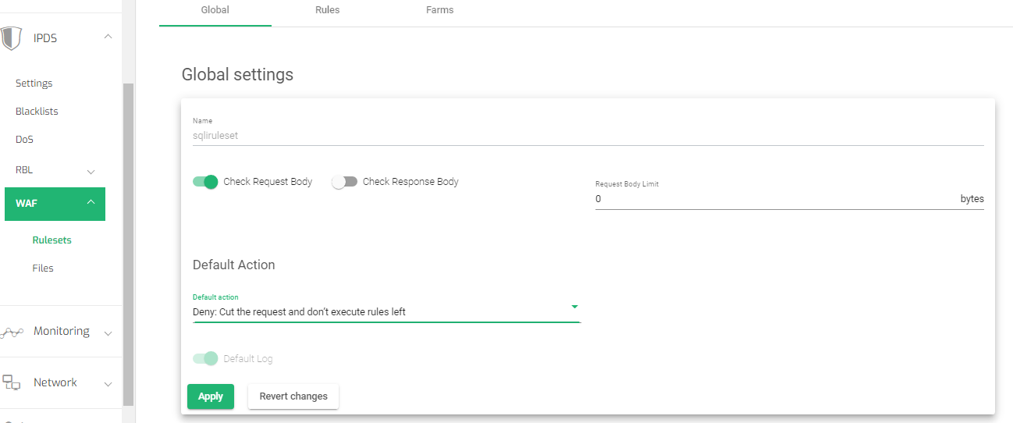
Task: Expand the RBL submenu arrow
Action: [x=91, y=172]
